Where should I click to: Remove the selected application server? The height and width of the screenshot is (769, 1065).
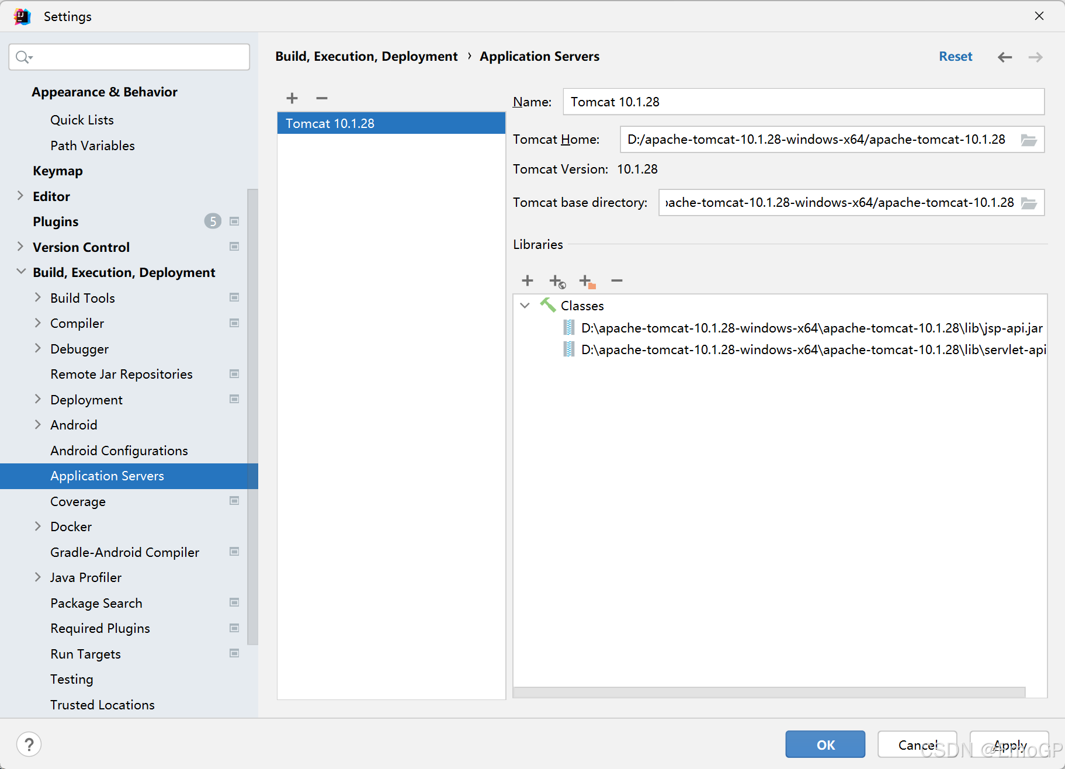coord(322,98)
